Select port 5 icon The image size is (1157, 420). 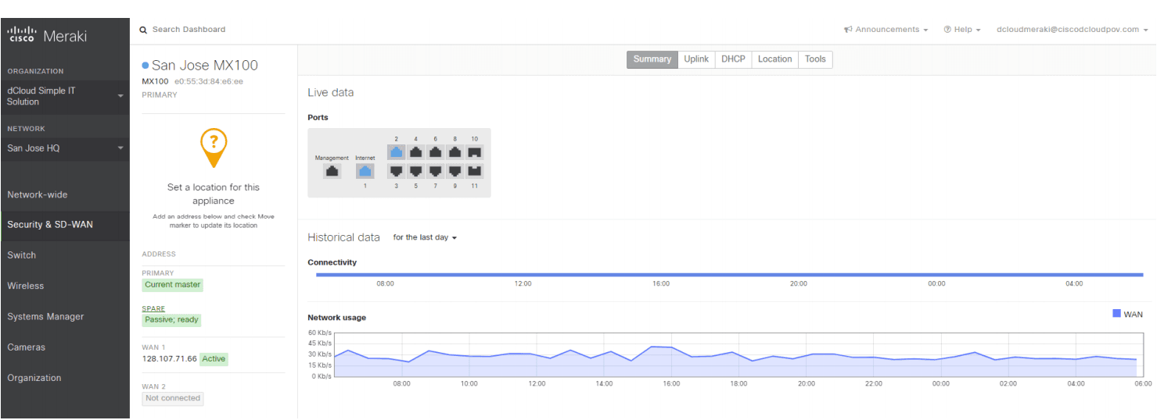pyautogui.click(x=416, y=170)
